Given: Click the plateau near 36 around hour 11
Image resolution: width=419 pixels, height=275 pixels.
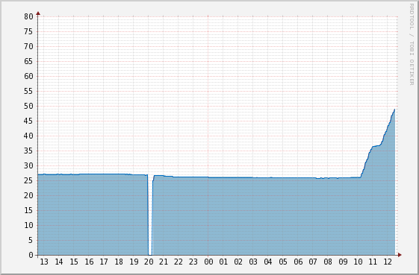Looking at the screenshot, I should pyautogui.click(x=376, y=146).
